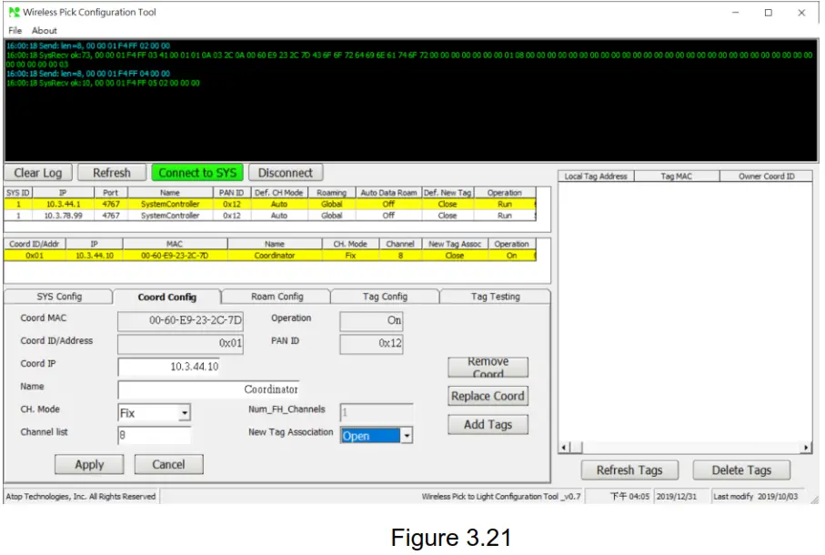Select system row with IP 10.3.78.99

[270, 216]
